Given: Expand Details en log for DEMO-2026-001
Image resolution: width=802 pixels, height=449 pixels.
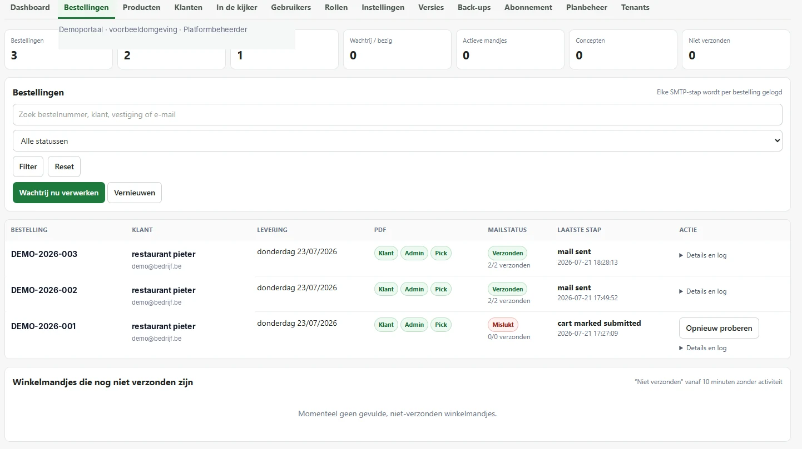Looking at the screenshot, I should coord(703,348).
